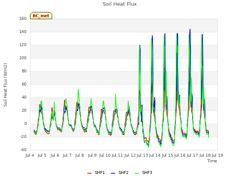Click the SHF3 peak near 53 on Jul 8
This screenshot has height=180, width=240.
pyautogui.click(x=78, y=89)
